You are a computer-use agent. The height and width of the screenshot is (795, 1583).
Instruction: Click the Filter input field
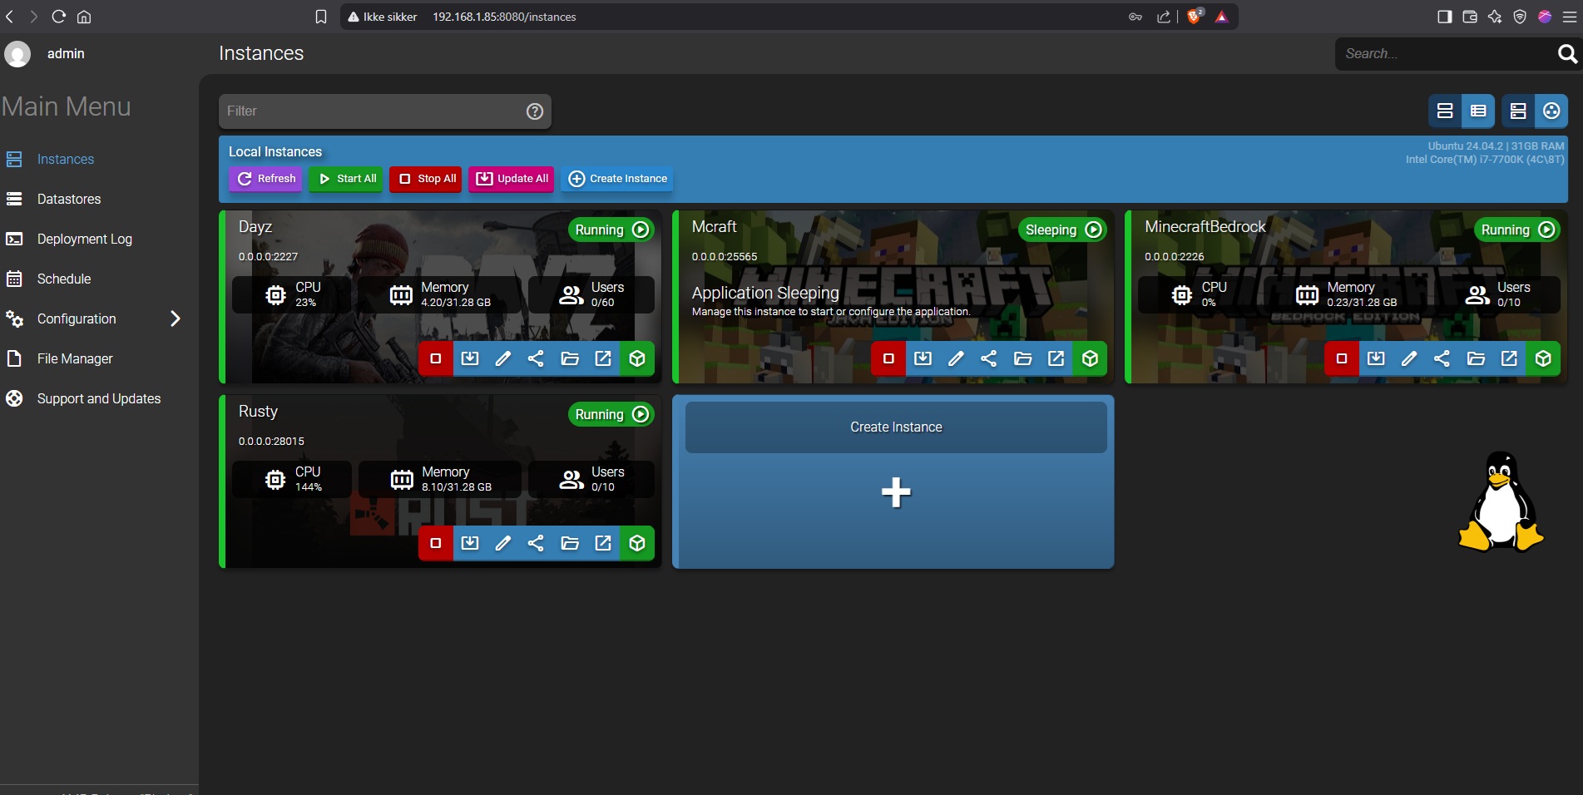click(x=385, y=111)
